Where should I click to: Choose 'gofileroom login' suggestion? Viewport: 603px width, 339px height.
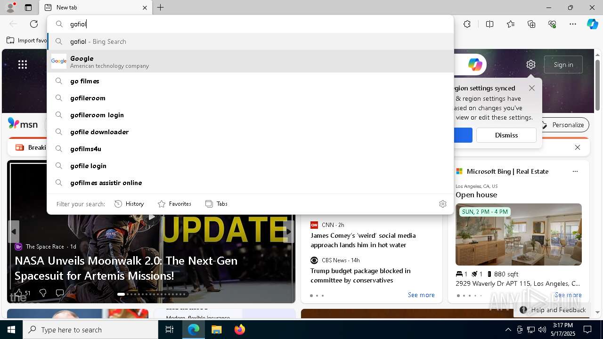coord(250,115)
